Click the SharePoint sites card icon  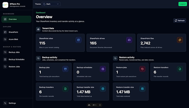coord(78,40)
